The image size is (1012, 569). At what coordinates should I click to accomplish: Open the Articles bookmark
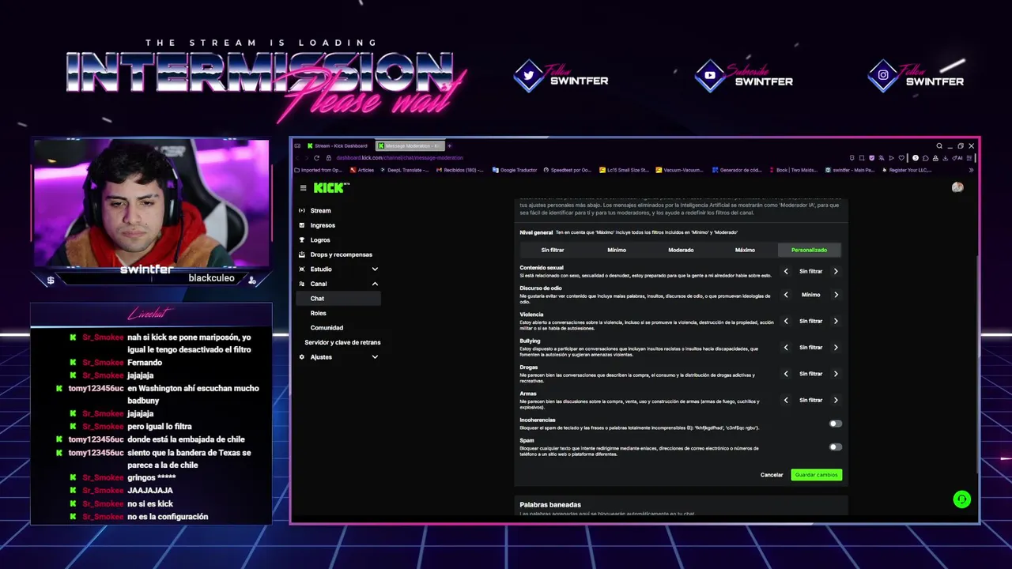click(x=362, y=170)
